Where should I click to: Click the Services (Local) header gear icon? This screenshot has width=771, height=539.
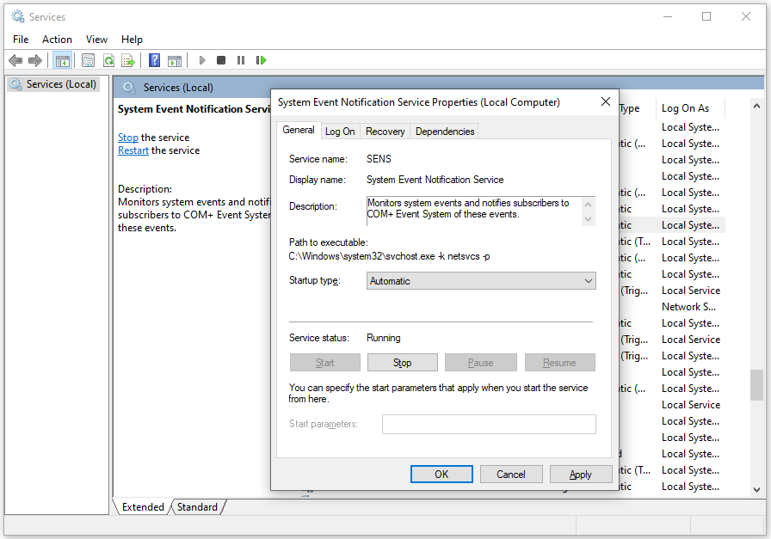pyautogui.click(x=129, y=88)
